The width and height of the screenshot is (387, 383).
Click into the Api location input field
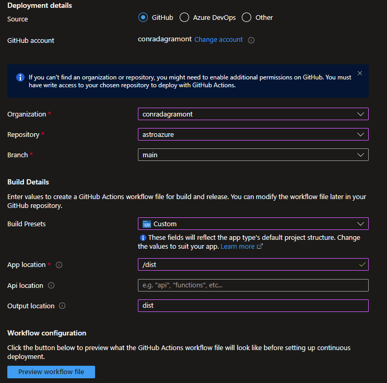[253, 285]
